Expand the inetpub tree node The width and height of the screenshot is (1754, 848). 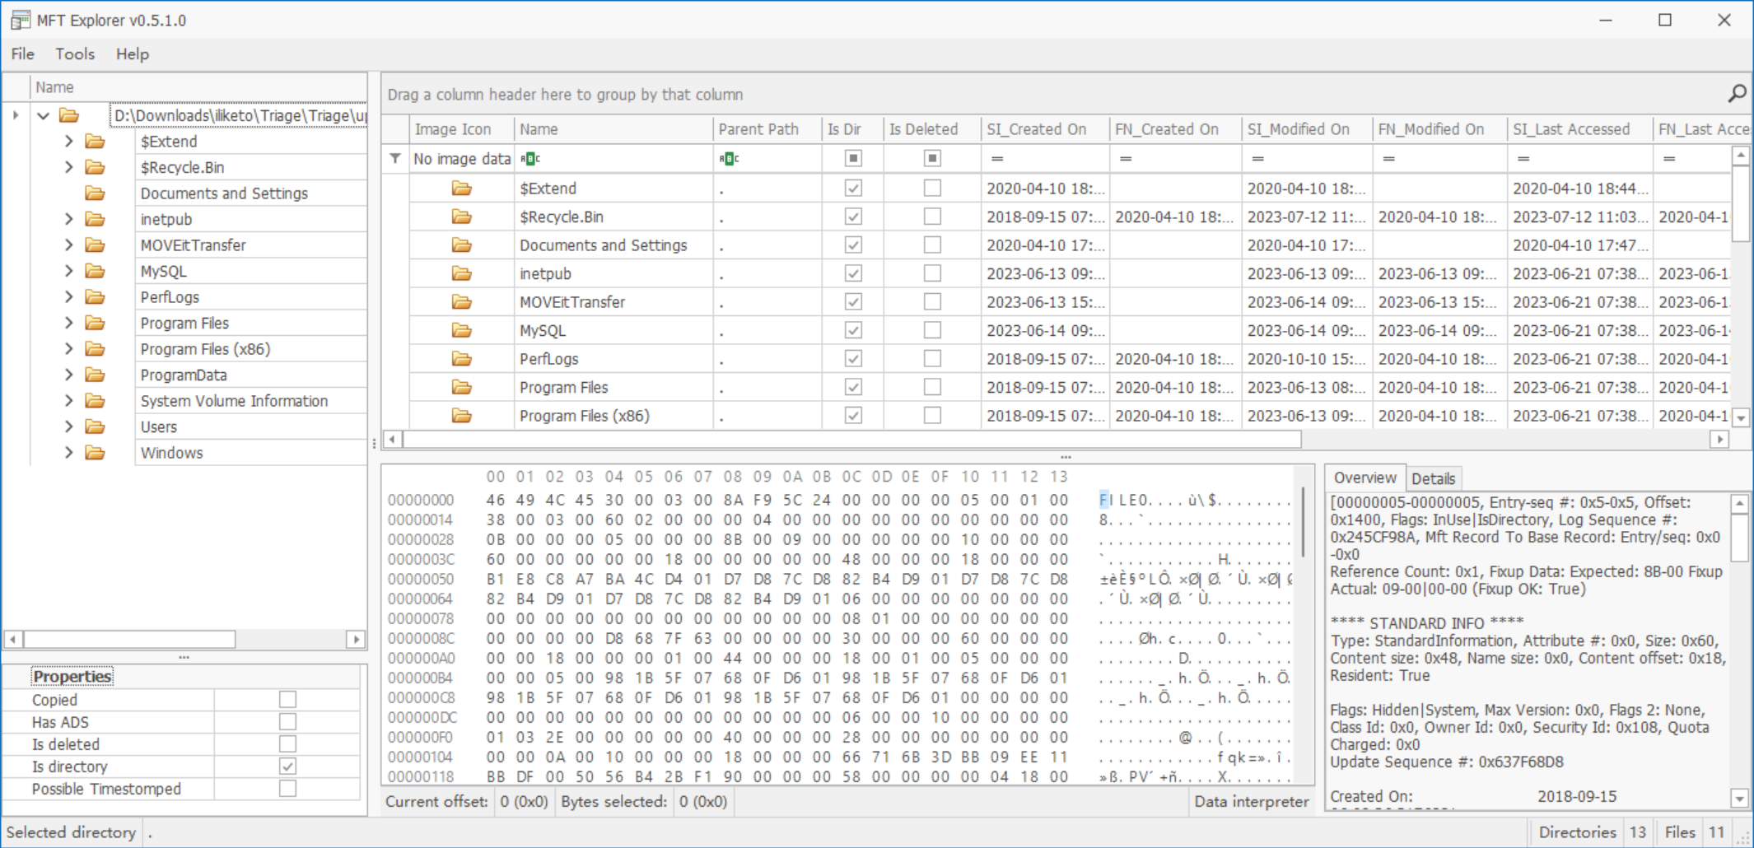(x=69, y=219)
